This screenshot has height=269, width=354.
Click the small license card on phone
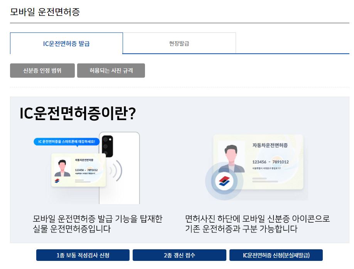[x=79, y=170]
